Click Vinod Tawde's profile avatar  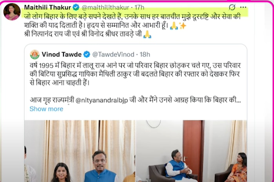[x=35, y=55]
